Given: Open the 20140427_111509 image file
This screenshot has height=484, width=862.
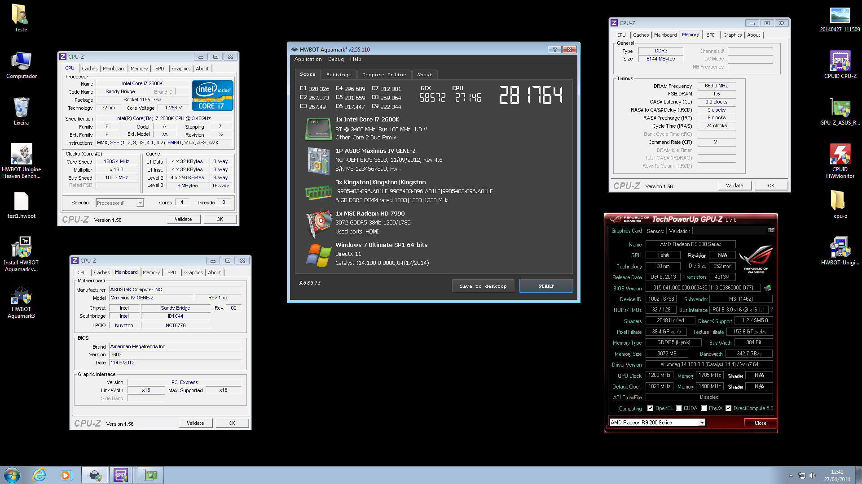Looking at the screenshot, I should (x=840, y=19).
